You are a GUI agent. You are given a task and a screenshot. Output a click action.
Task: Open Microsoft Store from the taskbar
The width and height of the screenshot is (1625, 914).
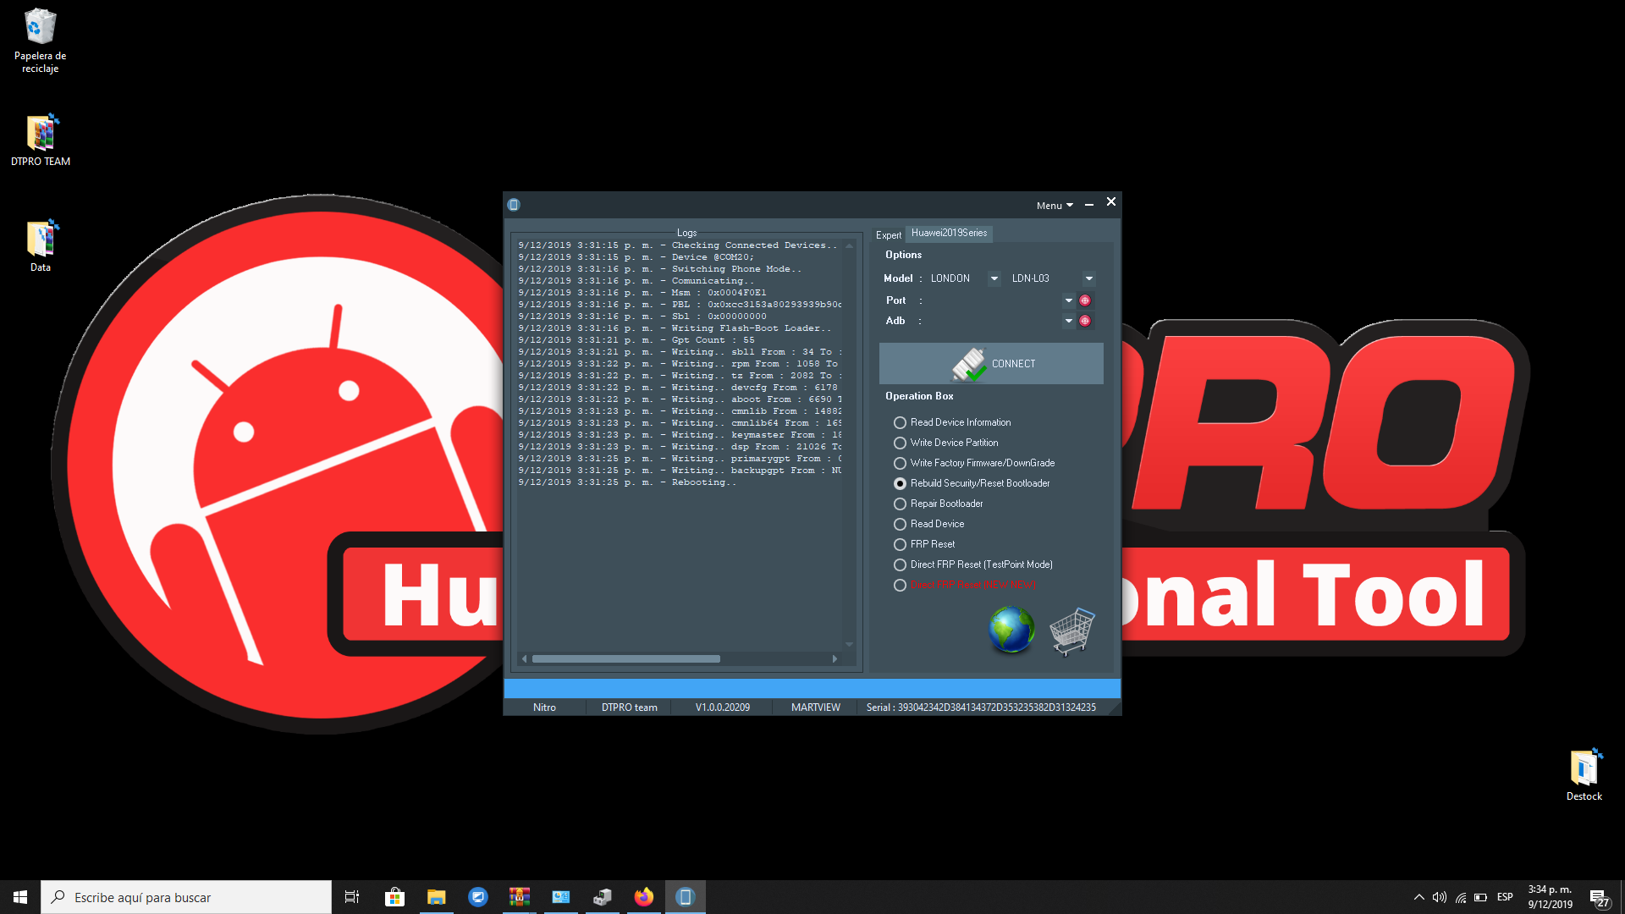[x=394, y=897]
